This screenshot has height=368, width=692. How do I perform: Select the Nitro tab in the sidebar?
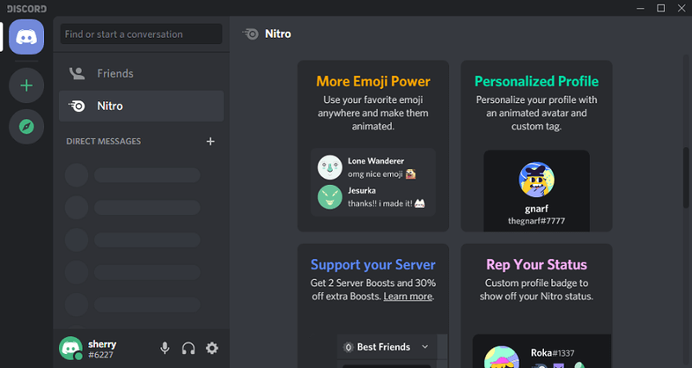pos(141,105)
